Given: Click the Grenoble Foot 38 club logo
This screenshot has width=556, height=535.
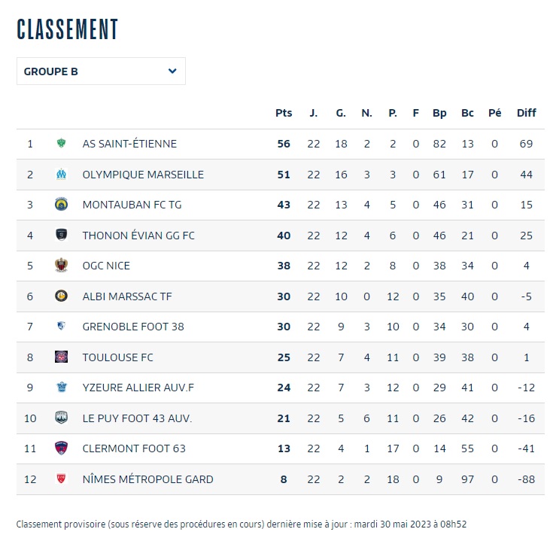Looking at the screenshot, I should (61, 327).
